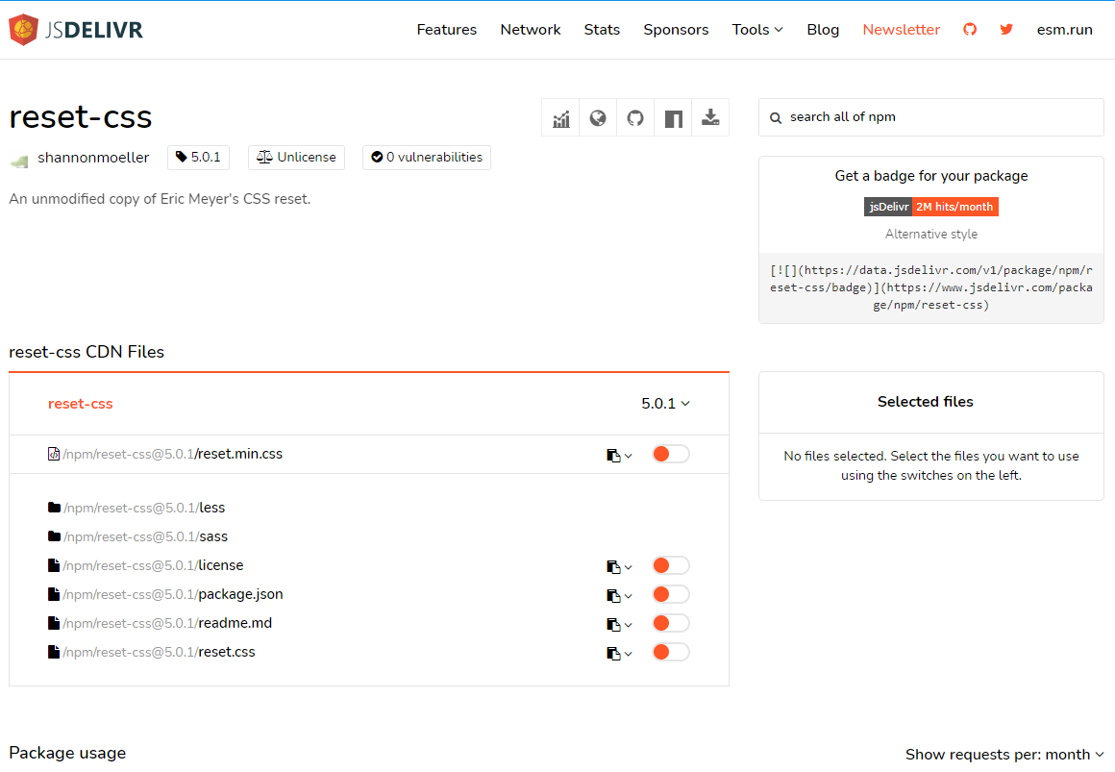Open the Features menu item
Image resolution: width=1115 pixels, height=772 pixels.
tap(447, 29)
